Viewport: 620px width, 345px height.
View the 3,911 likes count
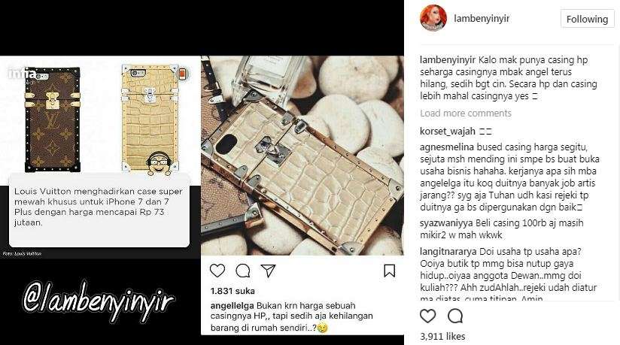tap(442, 336)
